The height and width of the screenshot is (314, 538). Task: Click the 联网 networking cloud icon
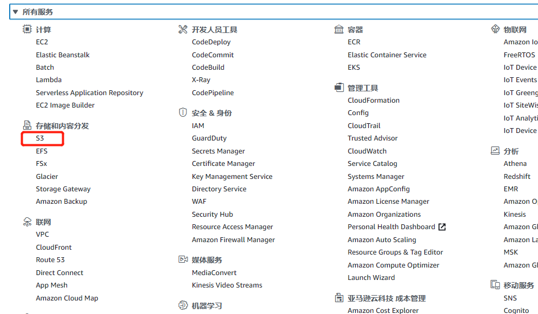[x=27, y=222]
